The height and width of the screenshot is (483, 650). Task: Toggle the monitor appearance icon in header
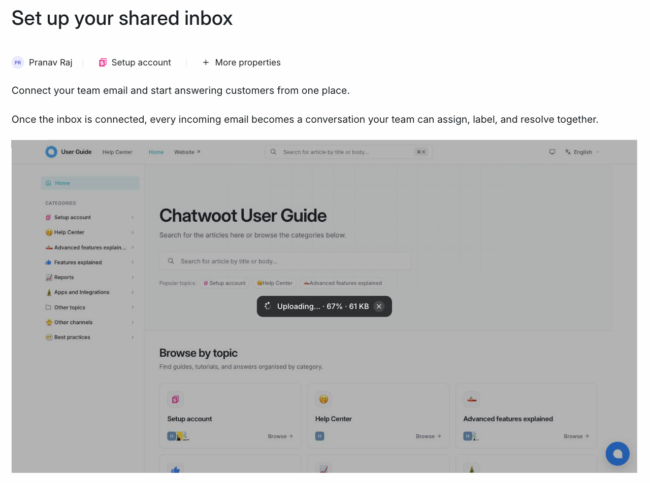click(x=552, y=152)
